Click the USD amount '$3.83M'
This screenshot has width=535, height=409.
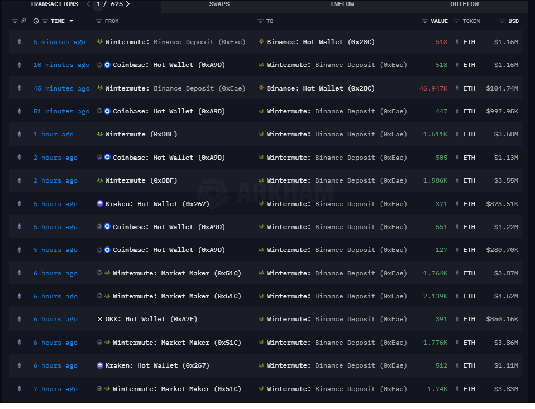[506, 389]
